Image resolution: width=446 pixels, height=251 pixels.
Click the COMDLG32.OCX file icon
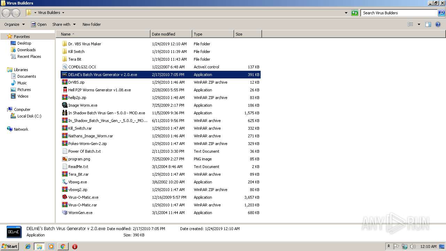[64, 67]
